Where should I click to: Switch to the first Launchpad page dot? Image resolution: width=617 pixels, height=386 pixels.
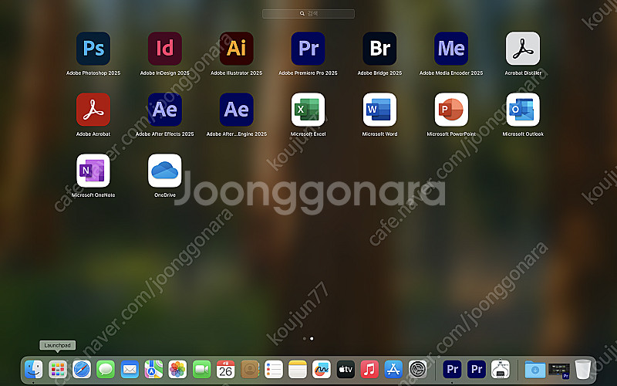pyautogui.click(x=304, y=338)
